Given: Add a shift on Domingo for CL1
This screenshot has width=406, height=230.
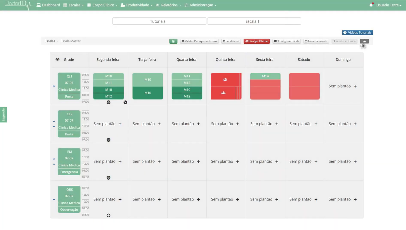Looking at the screenshot, I should pyautogui.click(x=355, y=86).
